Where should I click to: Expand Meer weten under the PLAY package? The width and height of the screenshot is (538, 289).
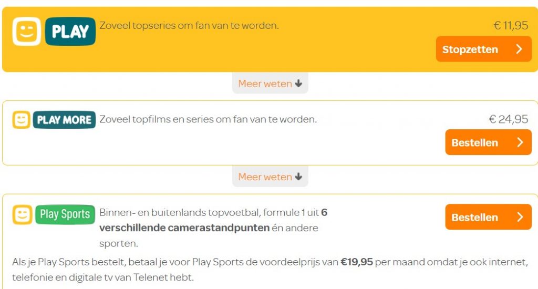(270, 84)
